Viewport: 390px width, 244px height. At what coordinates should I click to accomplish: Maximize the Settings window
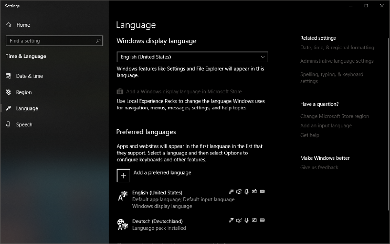tap(366, 6)
